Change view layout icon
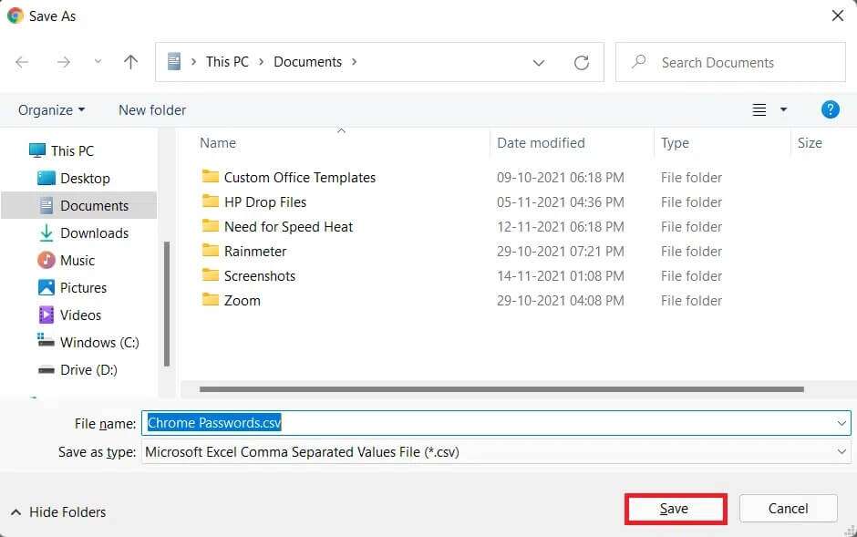857x537 pixels. 759,109
